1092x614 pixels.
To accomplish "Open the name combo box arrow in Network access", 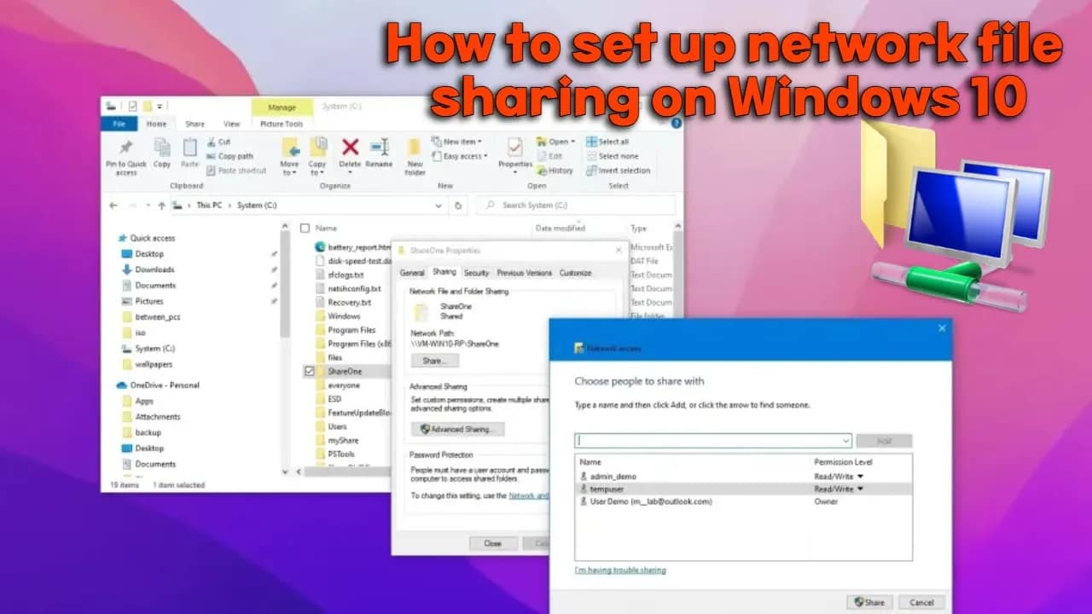I will click(844, 441).
